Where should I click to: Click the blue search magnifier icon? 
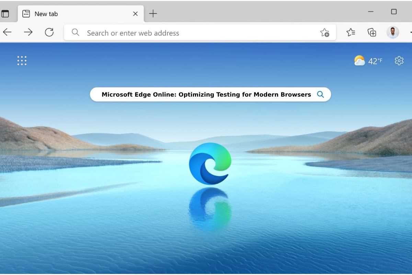[x=320, y=94]
